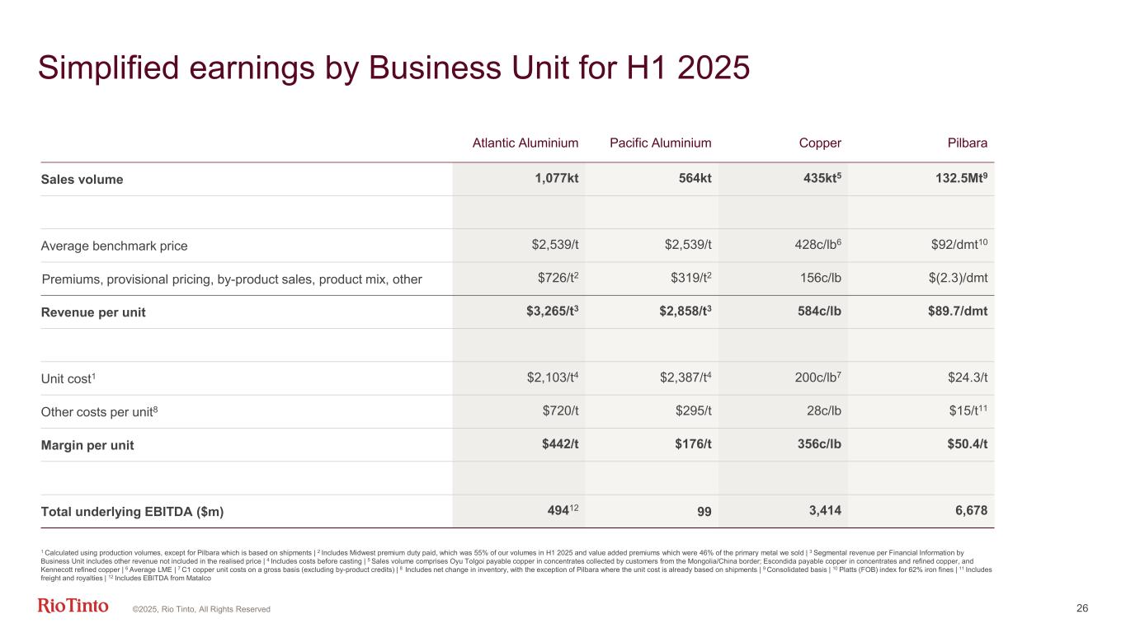Click the slide page number 26
This screenshot has width=1126, height=633.
(1082, 608)
